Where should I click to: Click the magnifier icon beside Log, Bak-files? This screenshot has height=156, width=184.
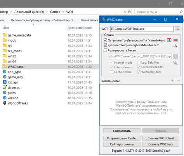pyautogui.click(x=175, y=63)
